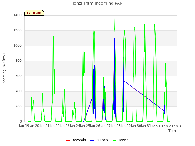This screenshot has height=146, width=195.
Task: Select the 400 y-axis tick label
Action: point(19,91)
